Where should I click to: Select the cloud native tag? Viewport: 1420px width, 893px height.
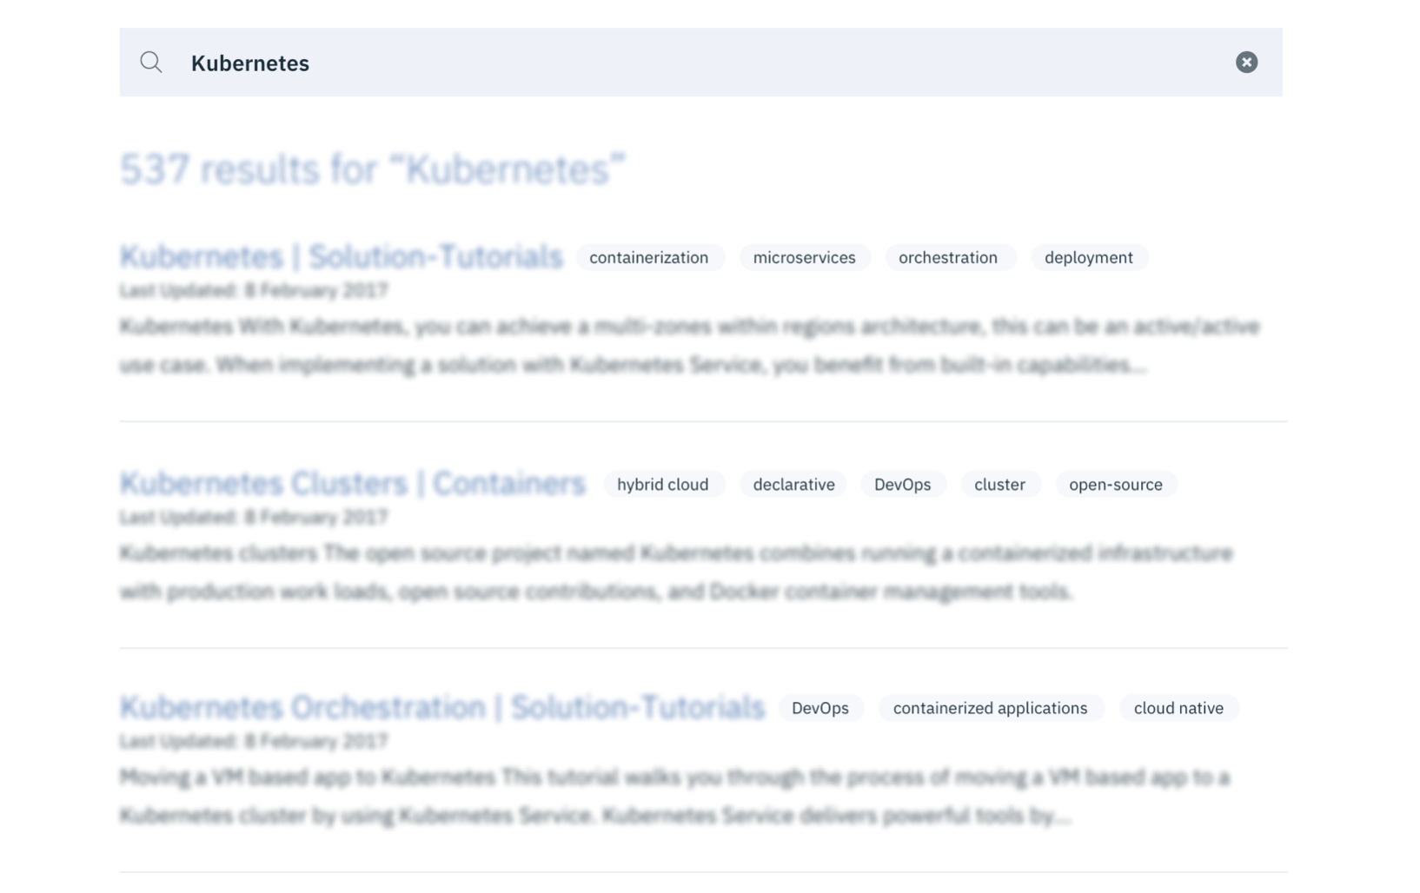(x=1178, y=709)
